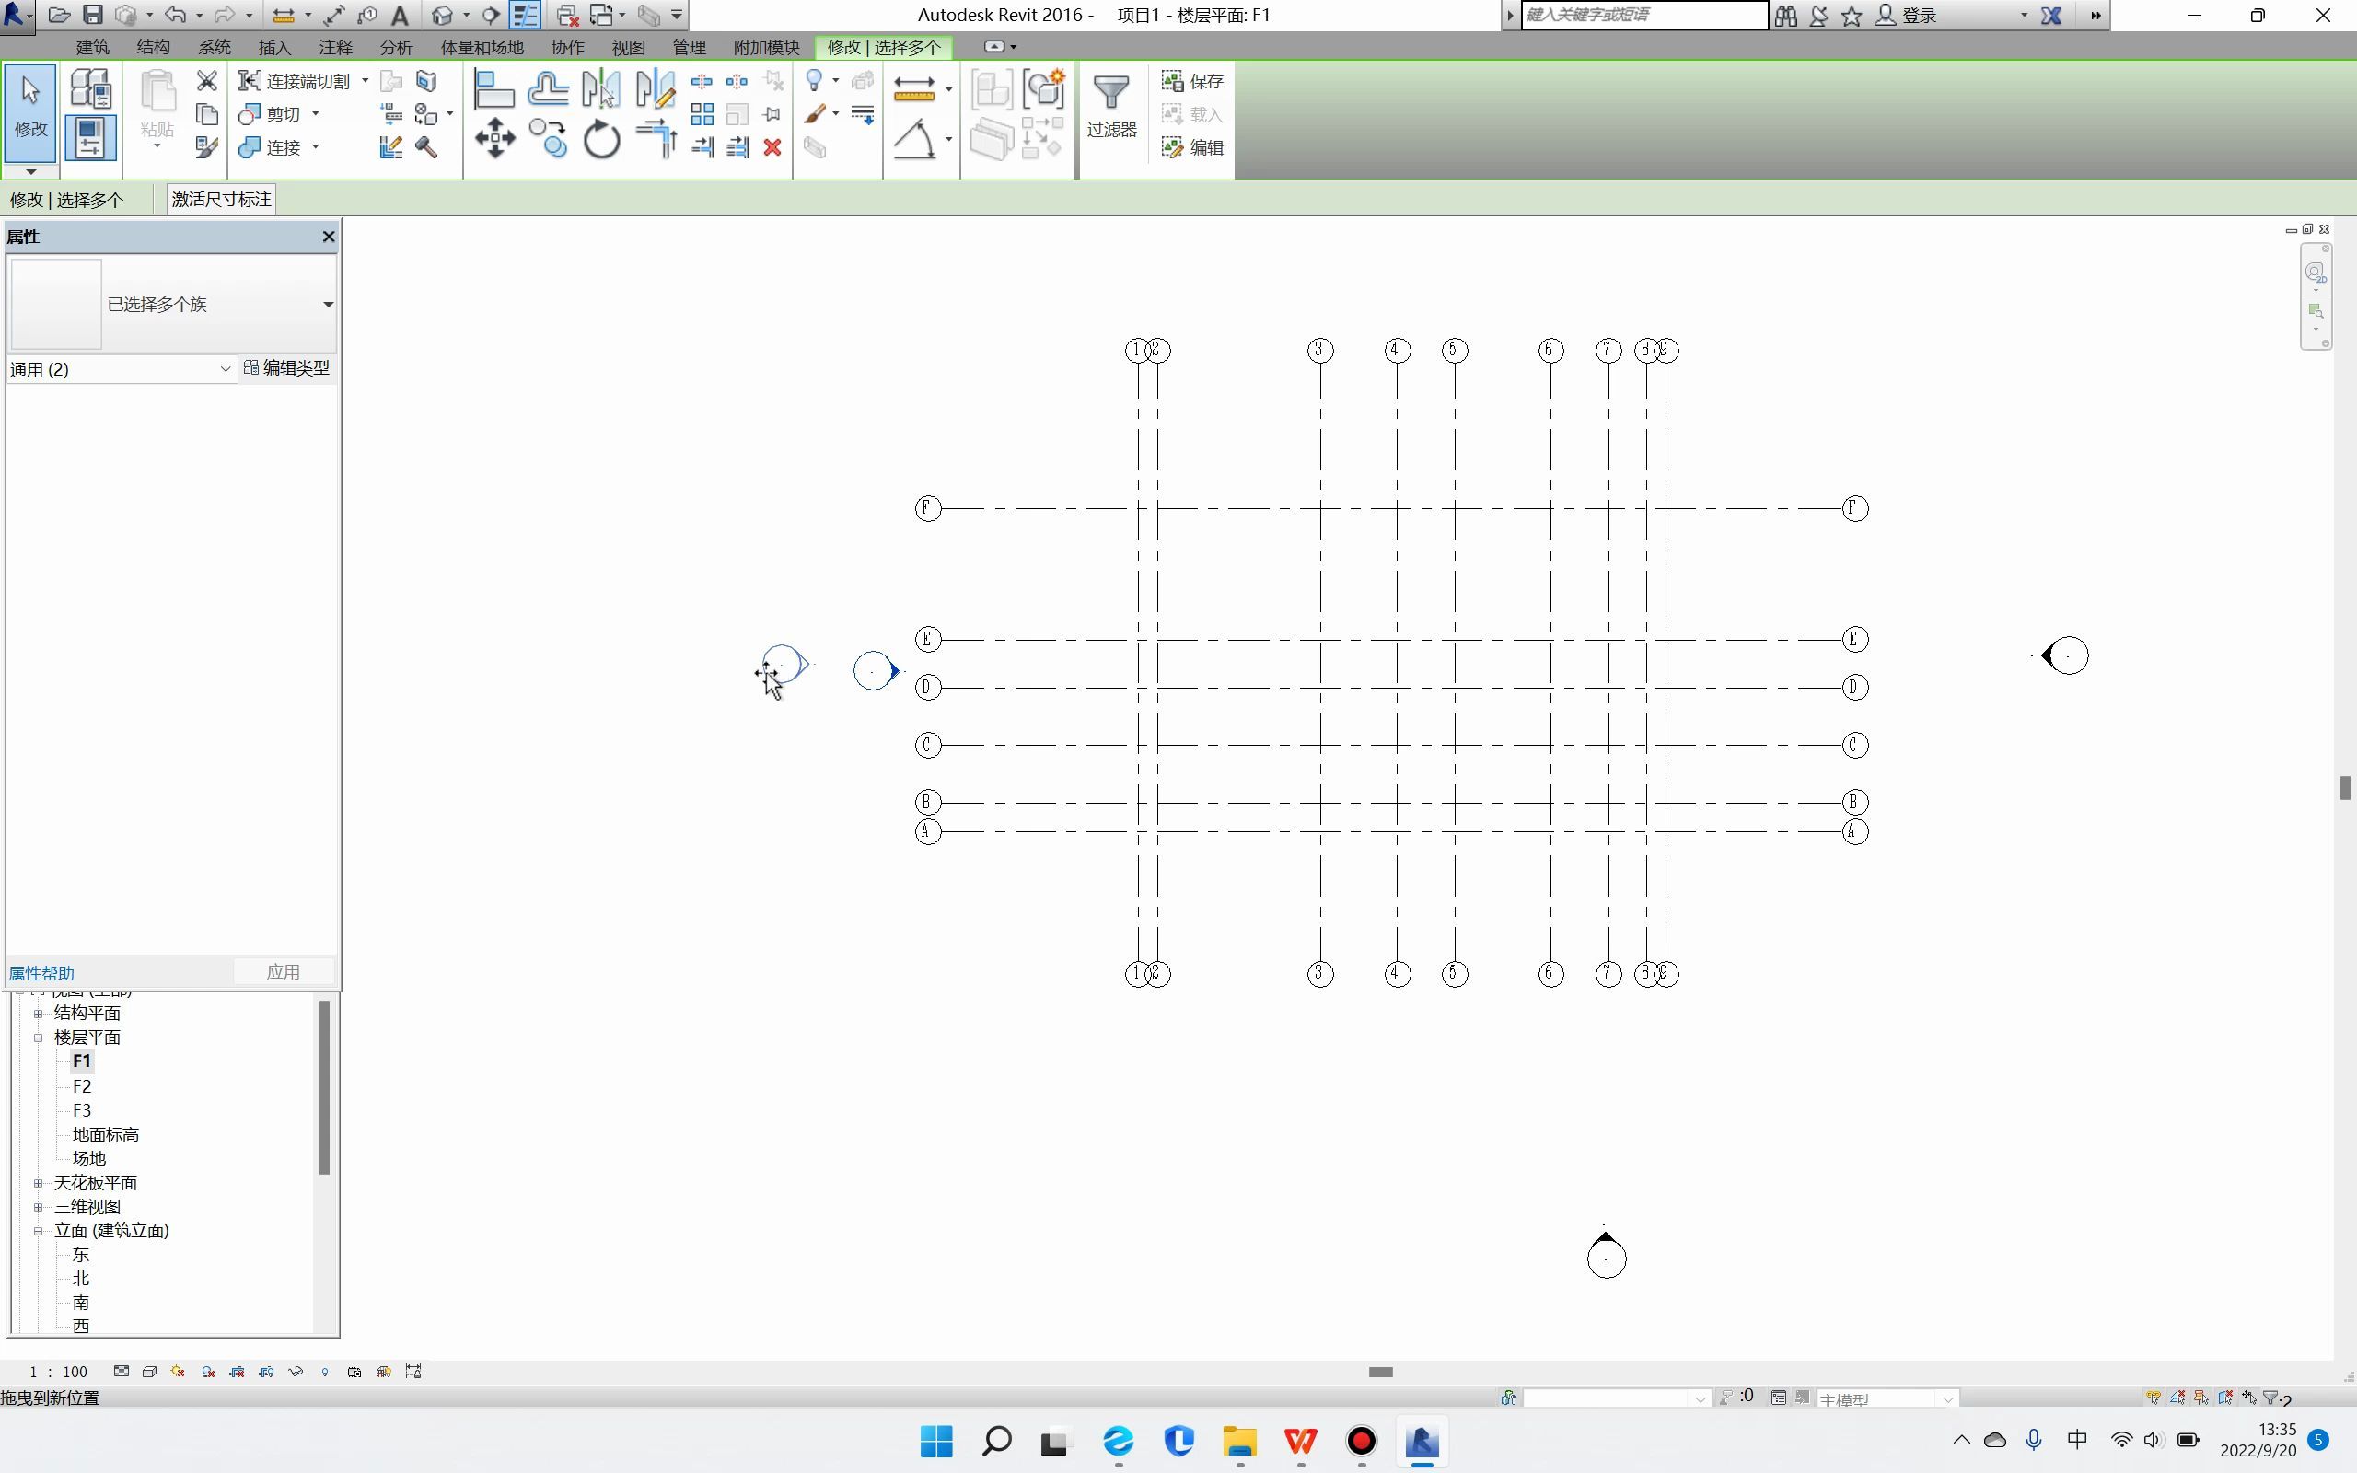Click the red Delete X icon
This screenshot has width=2357, height=1473.
tap(772, 147)
